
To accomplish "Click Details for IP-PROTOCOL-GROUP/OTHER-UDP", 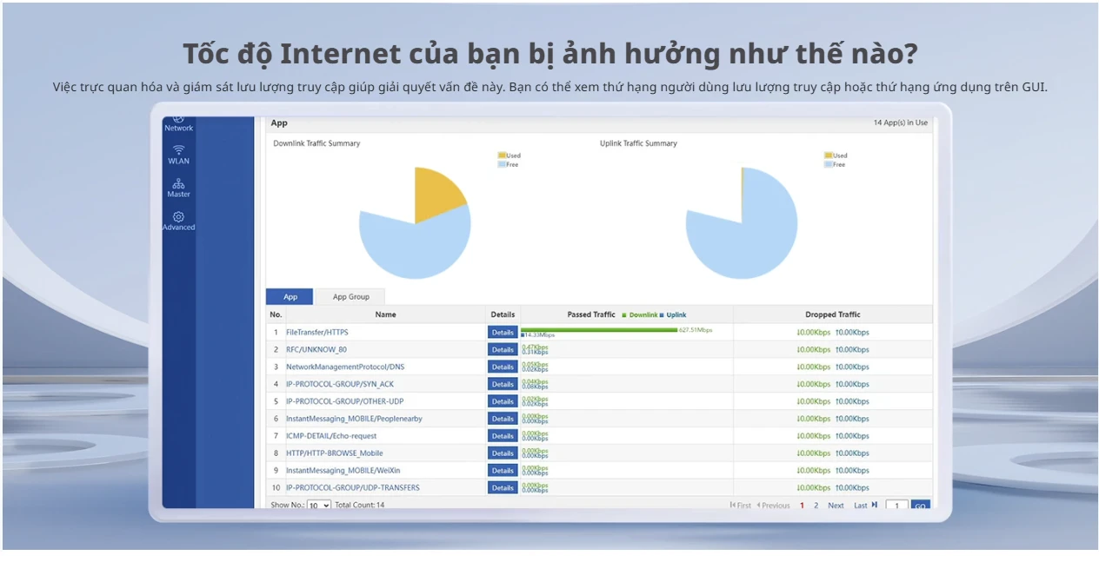I will coord(503,401).
